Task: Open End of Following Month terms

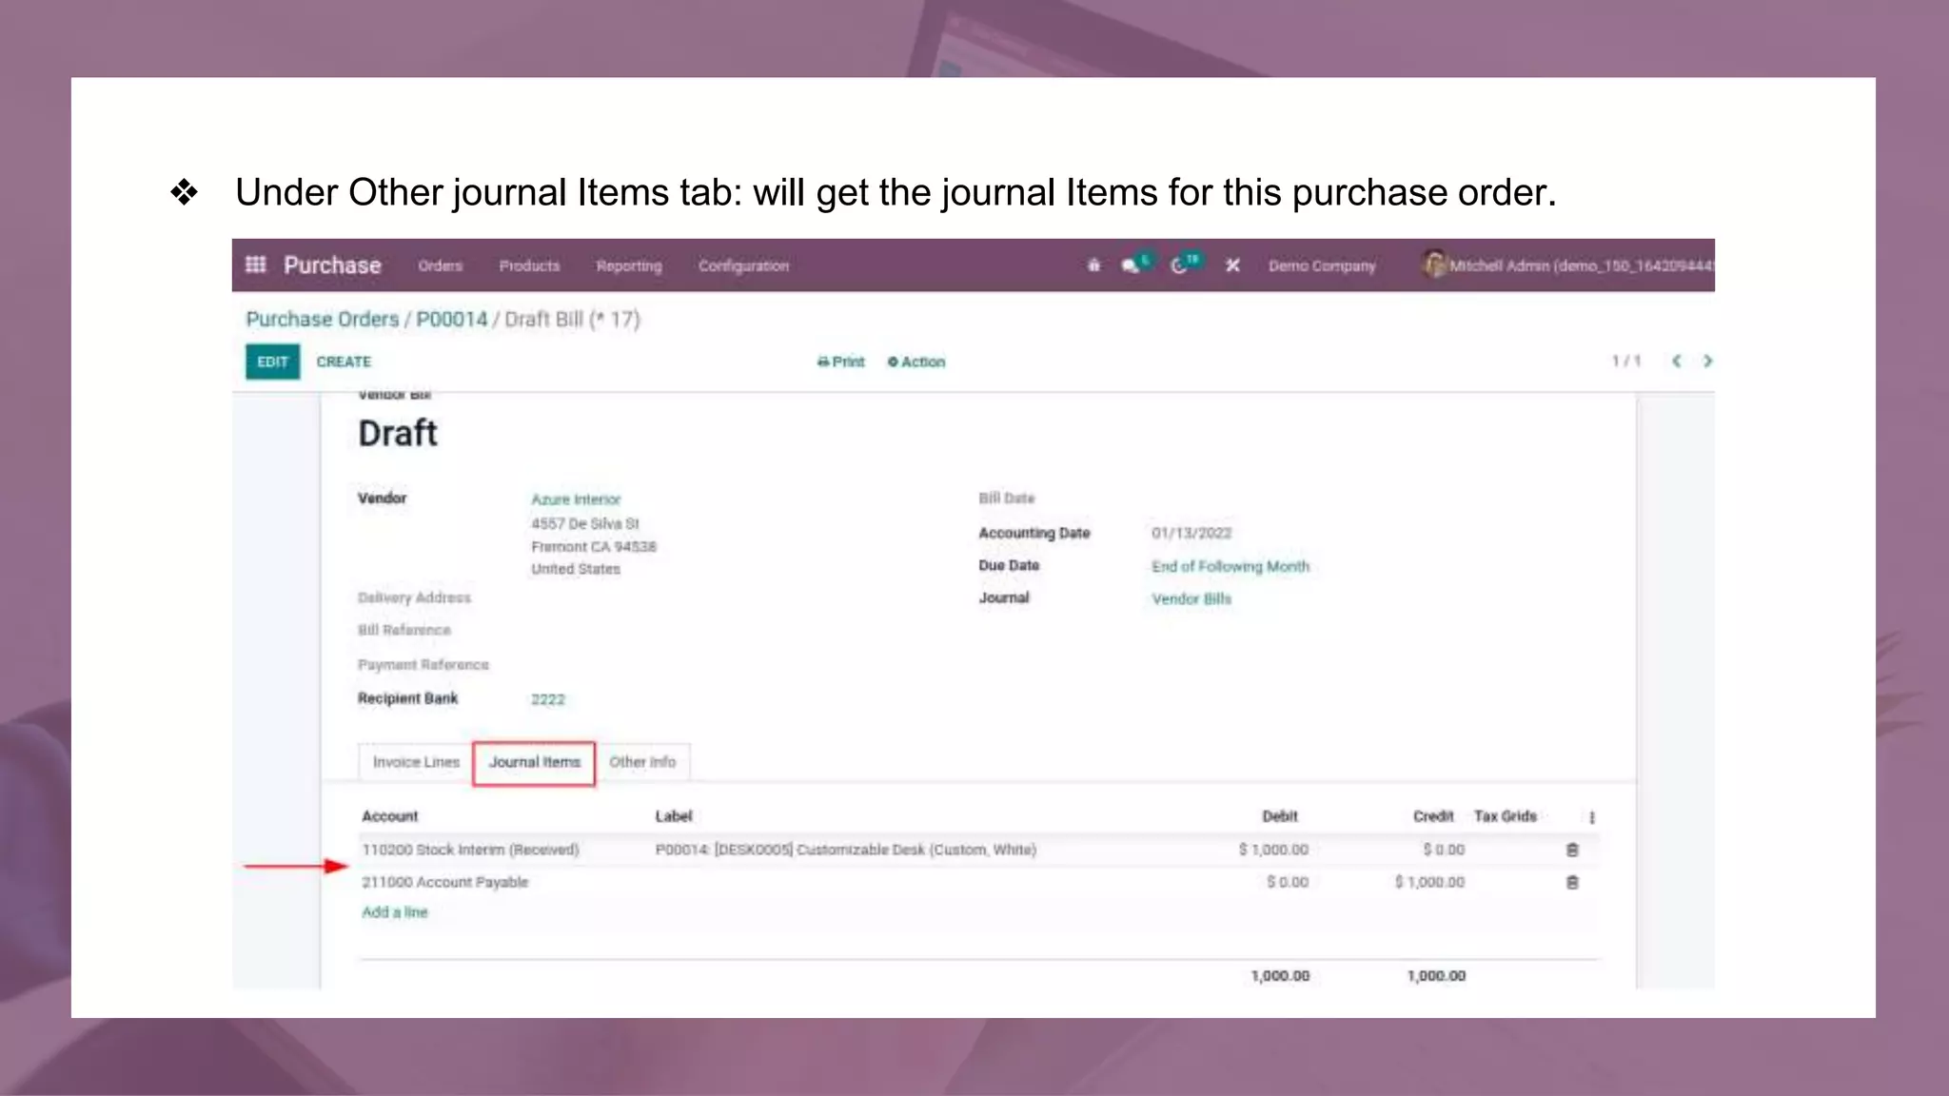Action: pyautogui.click(x=1230, y=566)
